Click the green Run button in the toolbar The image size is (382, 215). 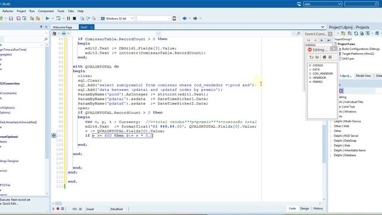48,19
